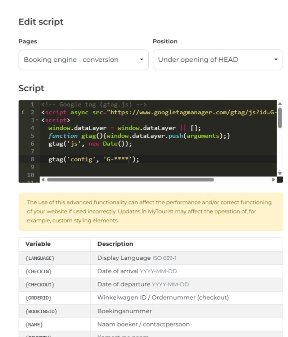The width and height of the screenshot is (288, 337).
Task: Click the horizontal scrollbar's left arrow
Action: (43, 179)
